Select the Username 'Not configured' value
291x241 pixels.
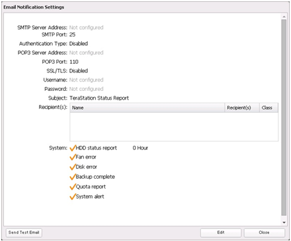point(86,80)
